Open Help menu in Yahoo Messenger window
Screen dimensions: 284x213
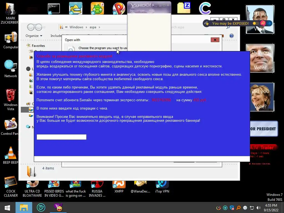152,11
